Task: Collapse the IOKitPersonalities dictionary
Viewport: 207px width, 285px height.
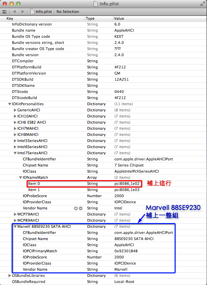Action: click(10, 104)
